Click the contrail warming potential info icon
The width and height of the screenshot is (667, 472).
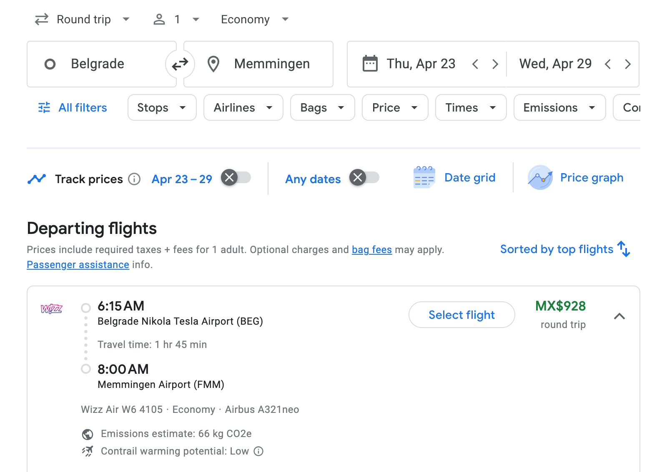[258, 451]
